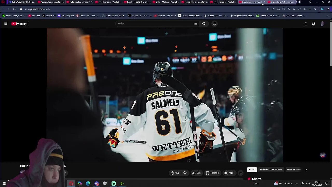Screen dimensions: 332x187
Task: Click the LätkäHuuma channel watermark
Action: click(x=323, y=155)
